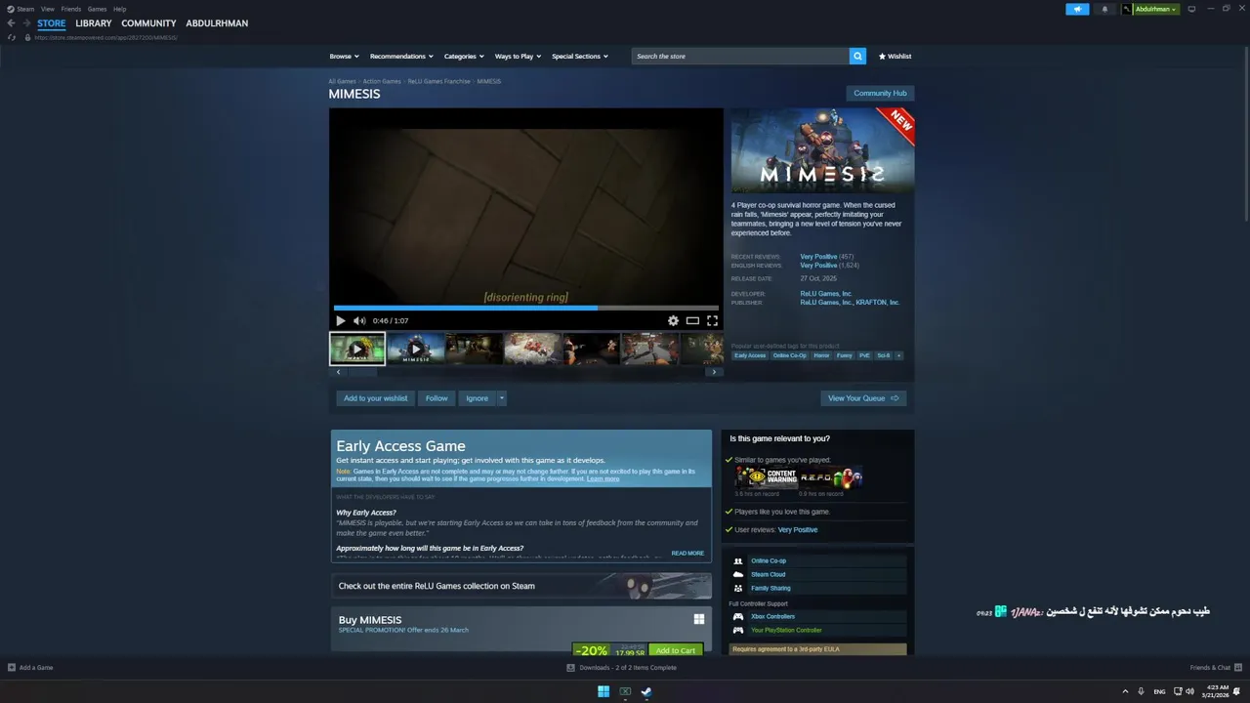
Task: Expand more tags with the plus button
Action: tap(898, 355)
